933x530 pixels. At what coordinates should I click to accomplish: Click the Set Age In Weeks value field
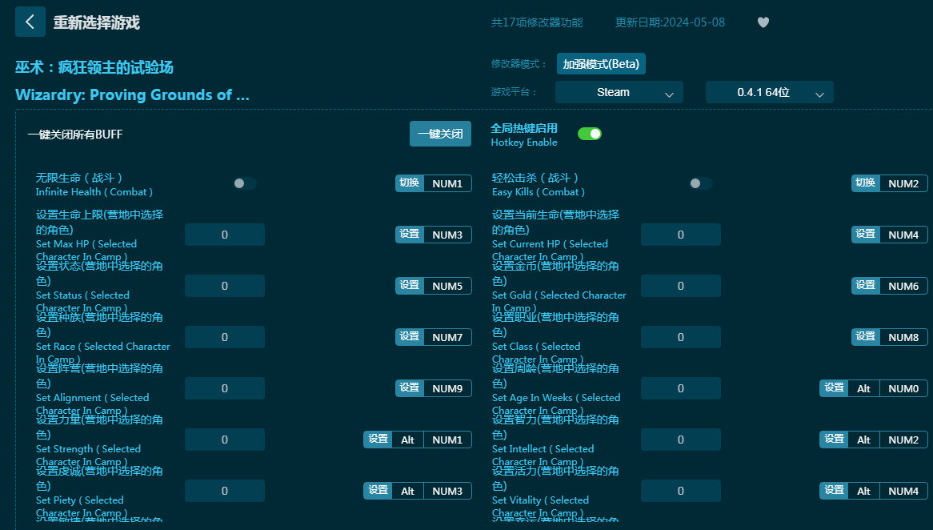point(681,388)
